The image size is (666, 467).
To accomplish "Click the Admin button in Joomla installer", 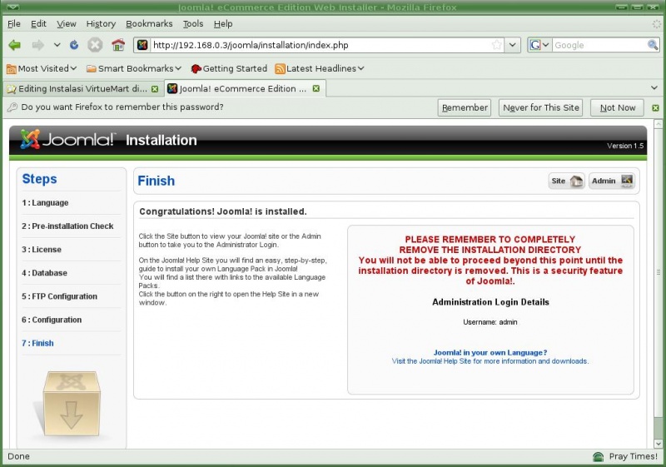I will coord(612,181).
